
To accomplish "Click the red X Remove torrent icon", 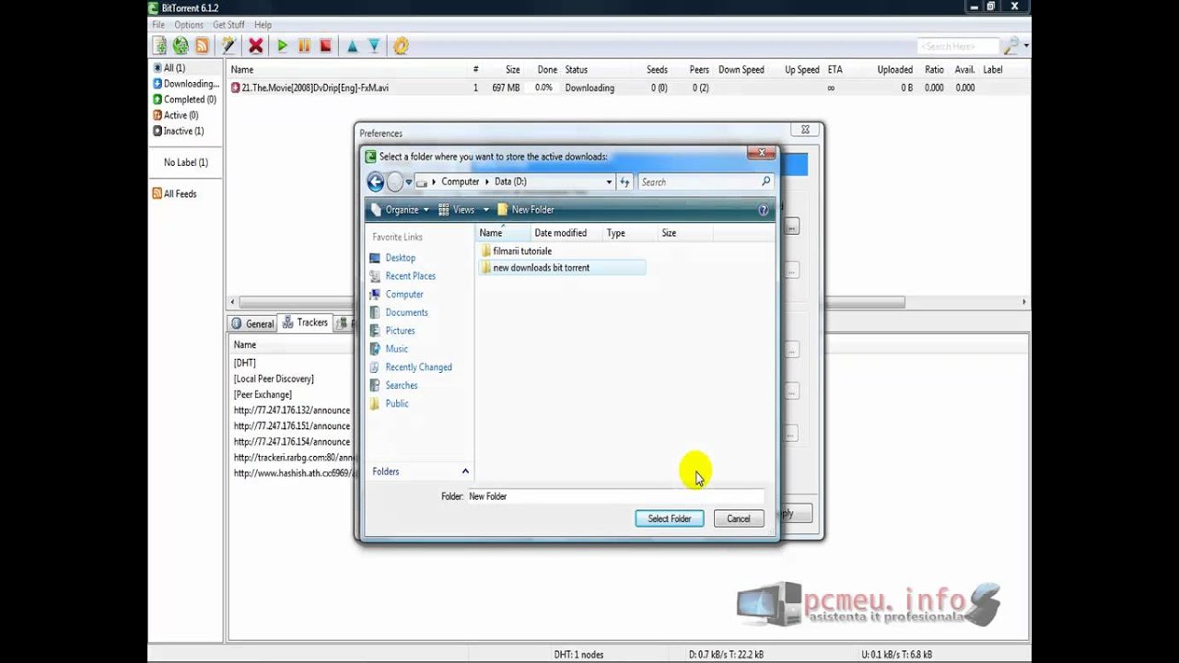I will click(x=256, y=45).
